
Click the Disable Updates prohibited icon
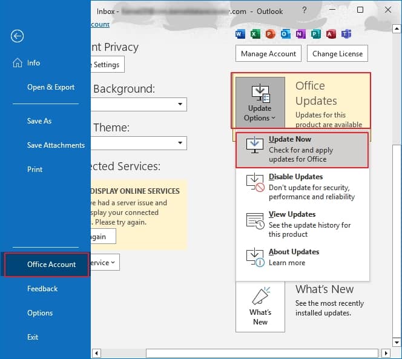pos(255,183)
